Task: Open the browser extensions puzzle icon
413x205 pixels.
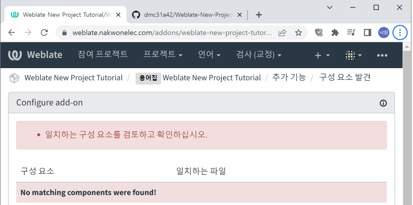Action: pos(335,33)
